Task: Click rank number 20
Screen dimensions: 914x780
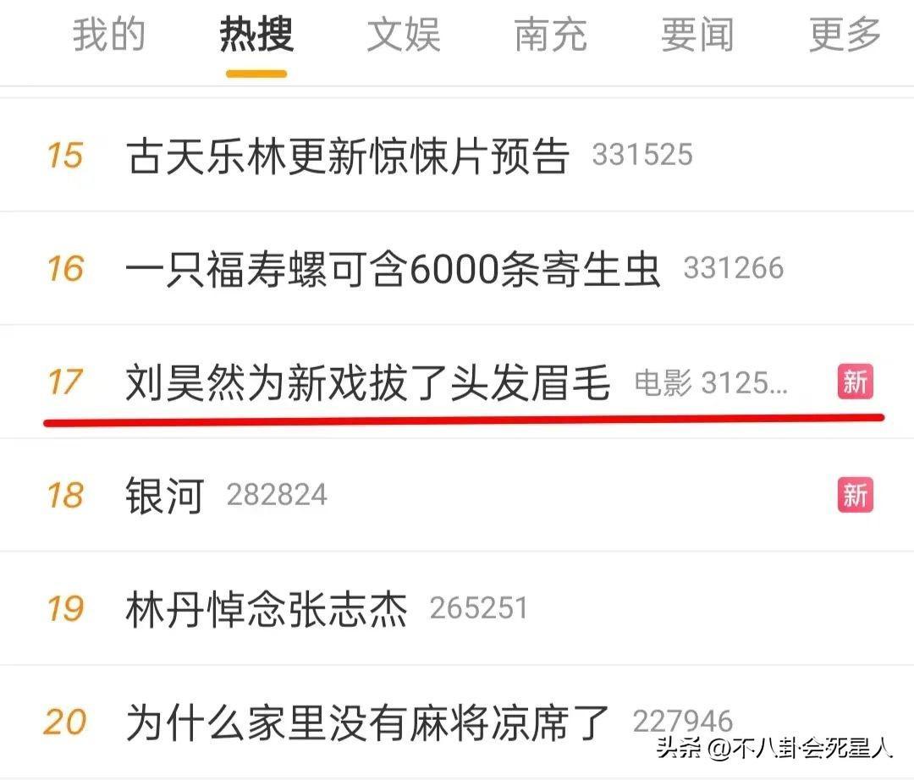Action: pos(64,723)
